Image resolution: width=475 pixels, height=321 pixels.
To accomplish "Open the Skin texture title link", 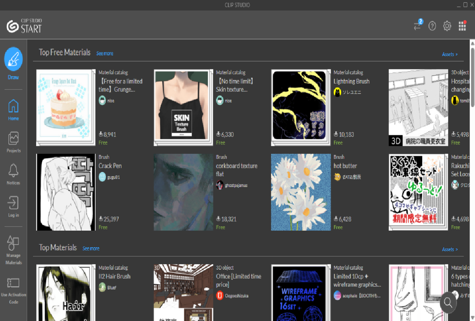I will click(x=234, y=85).
